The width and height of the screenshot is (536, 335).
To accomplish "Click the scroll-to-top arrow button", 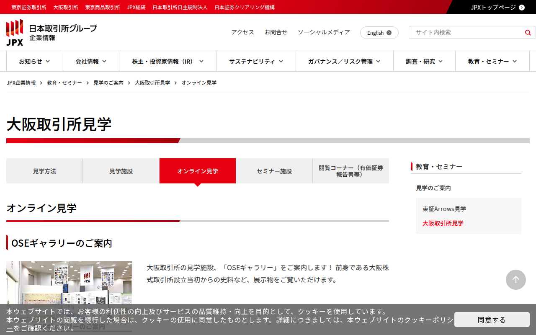I will coord(516,280).
